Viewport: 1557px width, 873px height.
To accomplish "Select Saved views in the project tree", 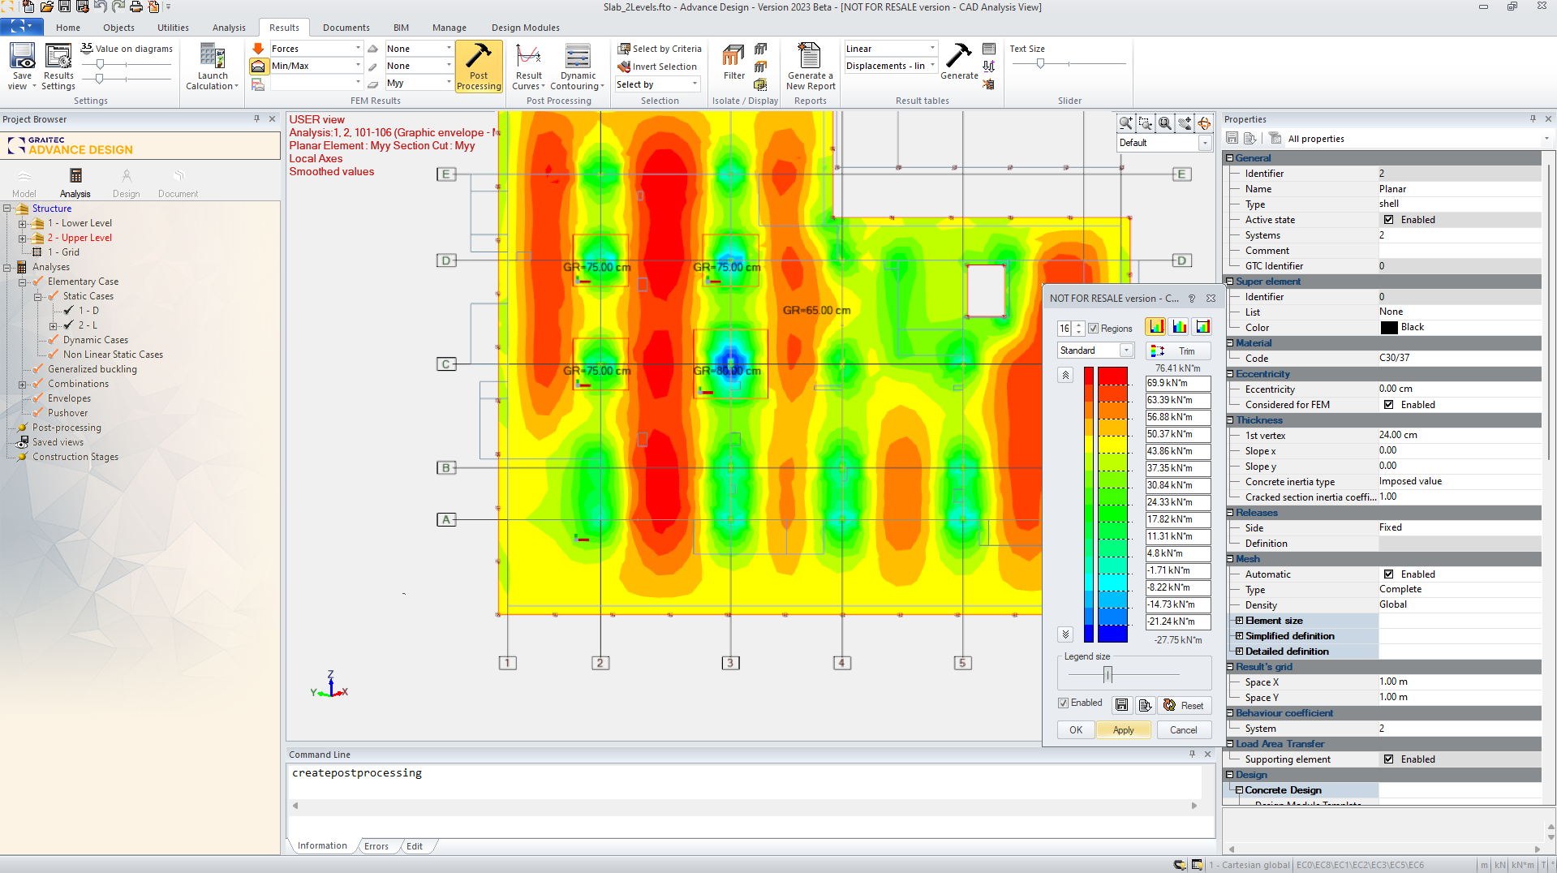I will pyautogui.click(x=58, y=442).
